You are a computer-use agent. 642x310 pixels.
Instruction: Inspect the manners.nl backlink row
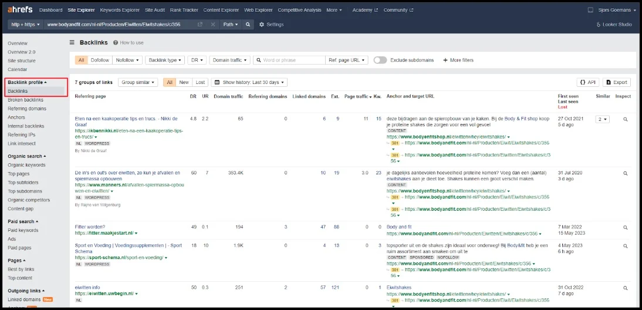pyautogui.click(x=625, y=173)
